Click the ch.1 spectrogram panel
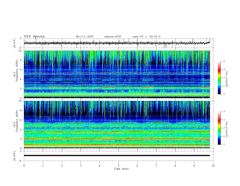Image resolution: width=240 pixels, height=186 pixels. [117, 74]
